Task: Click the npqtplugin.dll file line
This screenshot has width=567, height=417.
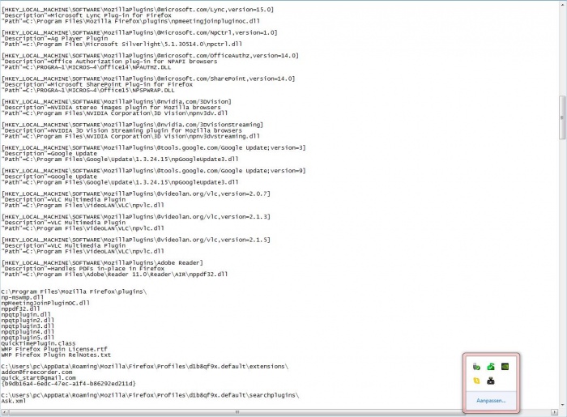Action: click(26, 315)
